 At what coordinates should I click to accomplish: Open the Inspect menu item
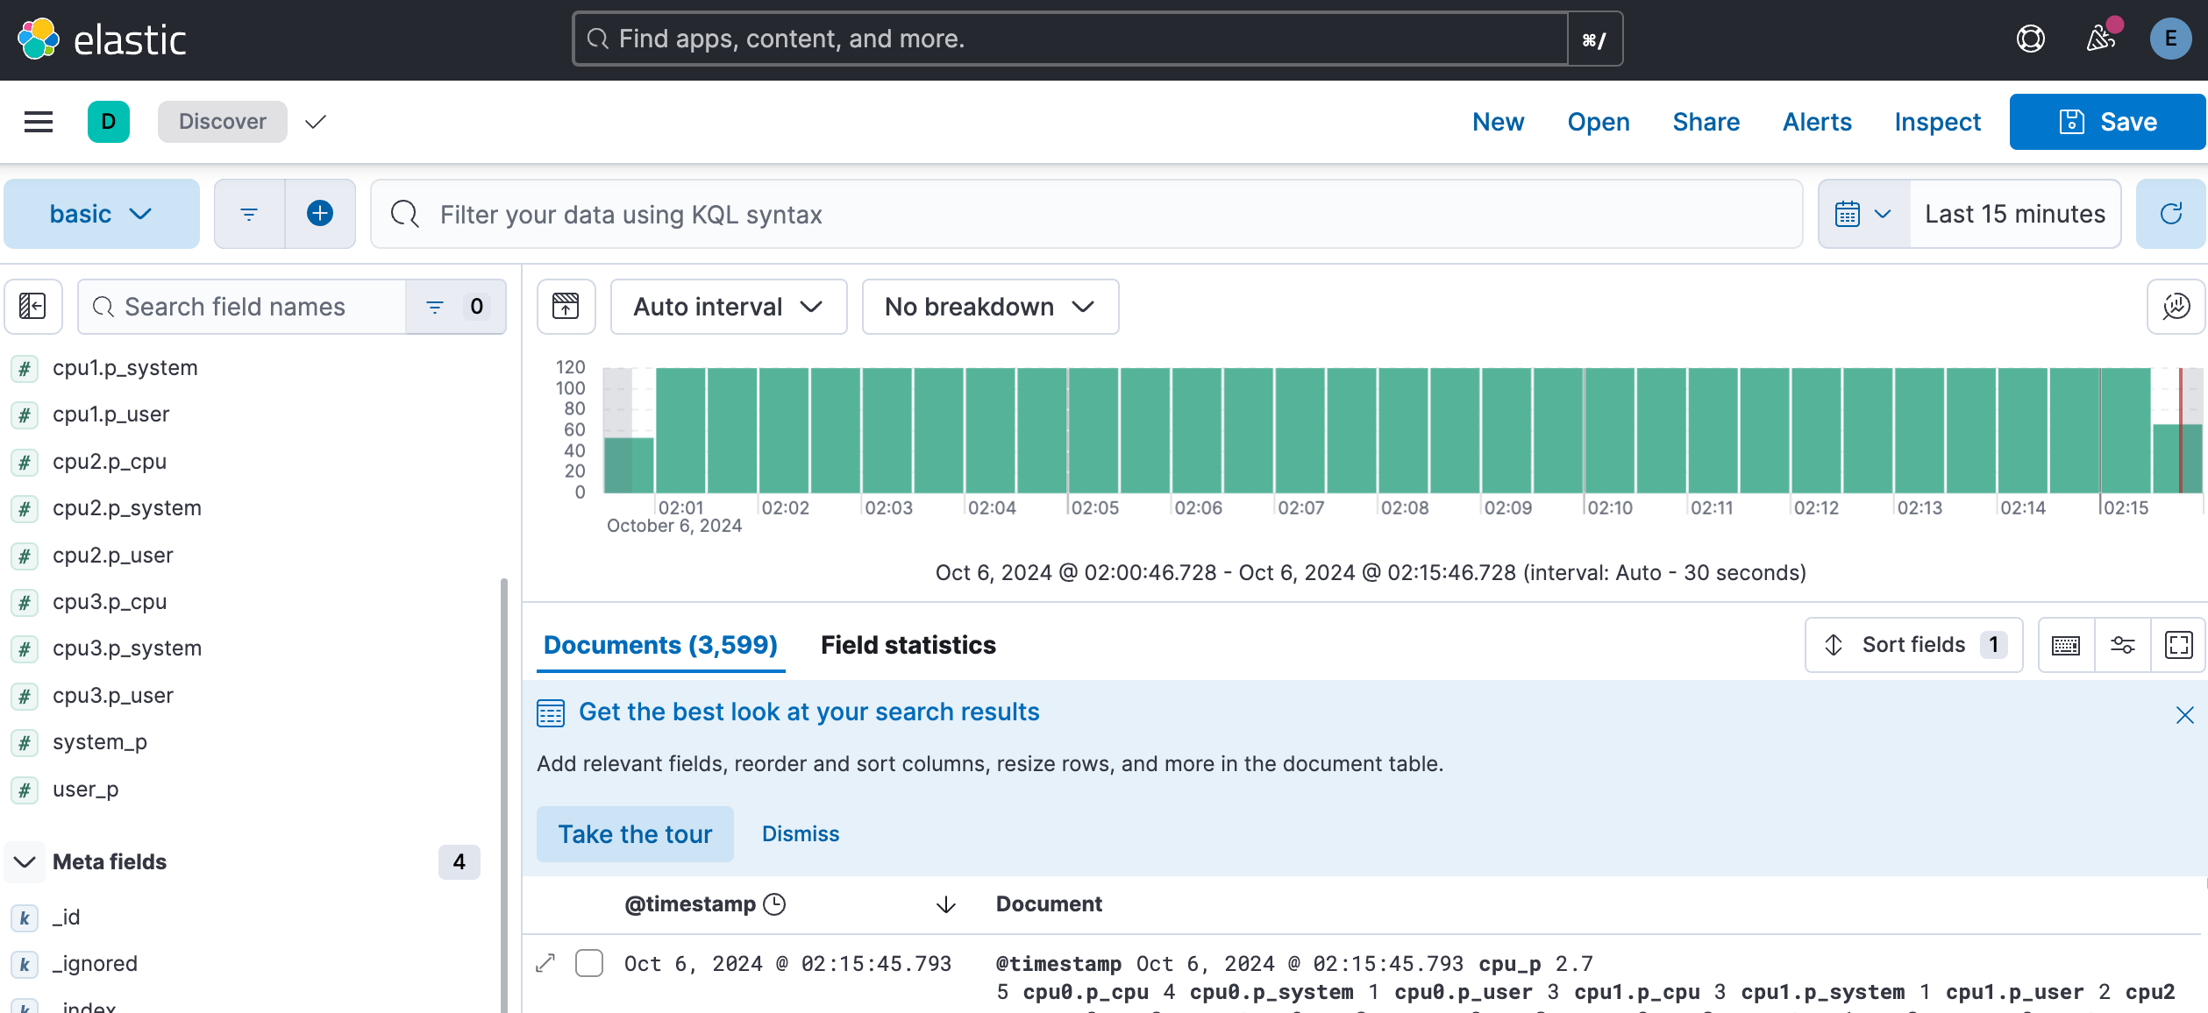[1937, 122]
